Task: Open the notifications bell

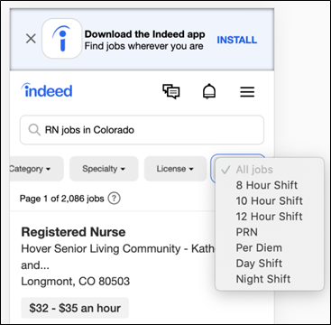Action: click(x=209, y=91)
